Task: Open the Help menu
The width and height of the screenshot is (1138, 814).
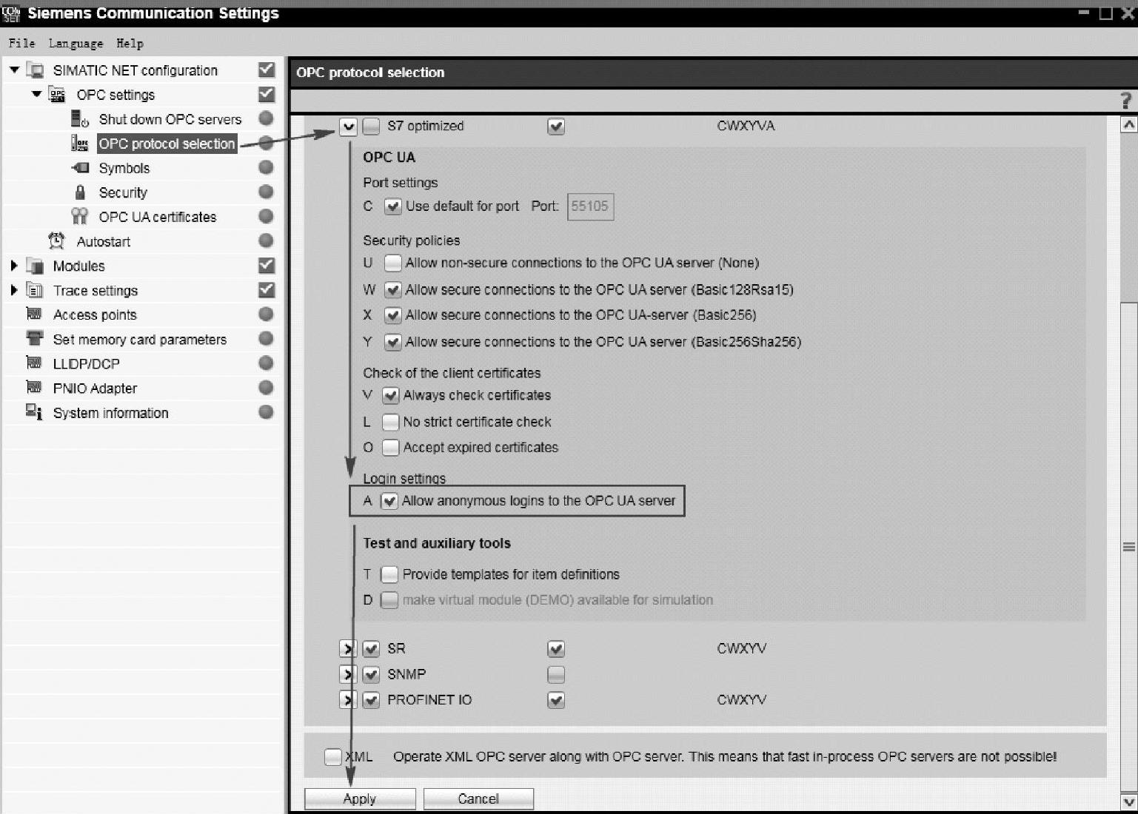Action: pos(130,44)
